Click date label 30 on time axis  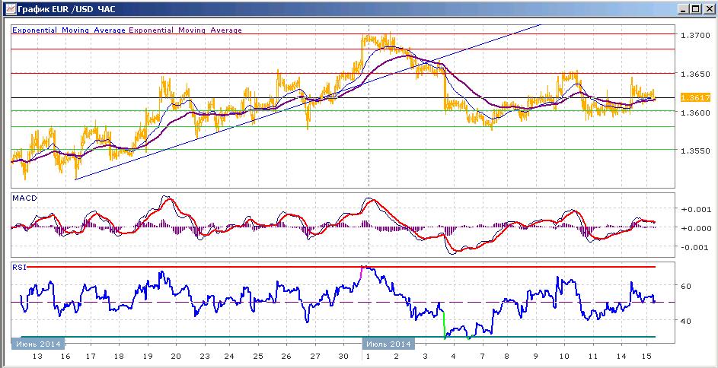tap(342, 357)
